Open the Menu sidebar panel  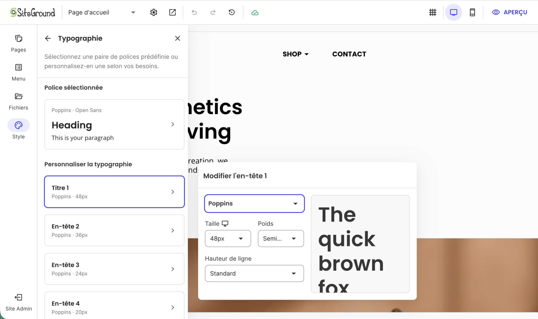click(x=18, y=72)
